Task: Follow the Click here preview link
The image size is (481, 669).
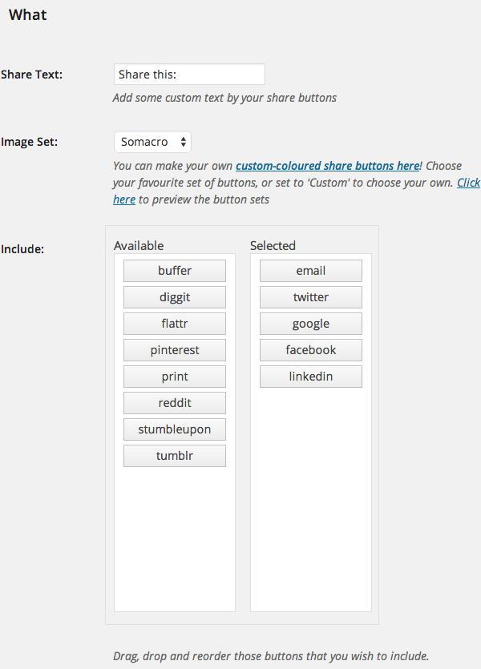Action: (x=469, y=183)
